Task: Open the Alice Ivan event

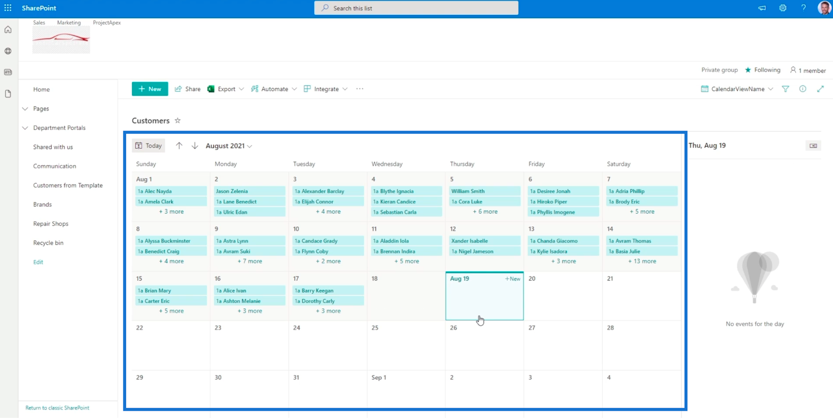Action: click(250, 291)
